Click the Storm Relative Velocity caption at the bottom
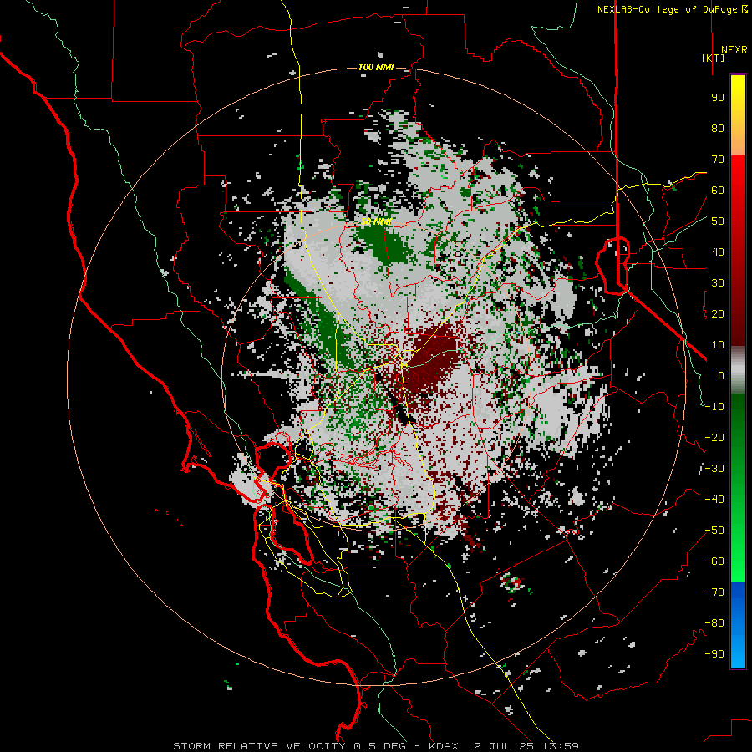 click(375, 746)
